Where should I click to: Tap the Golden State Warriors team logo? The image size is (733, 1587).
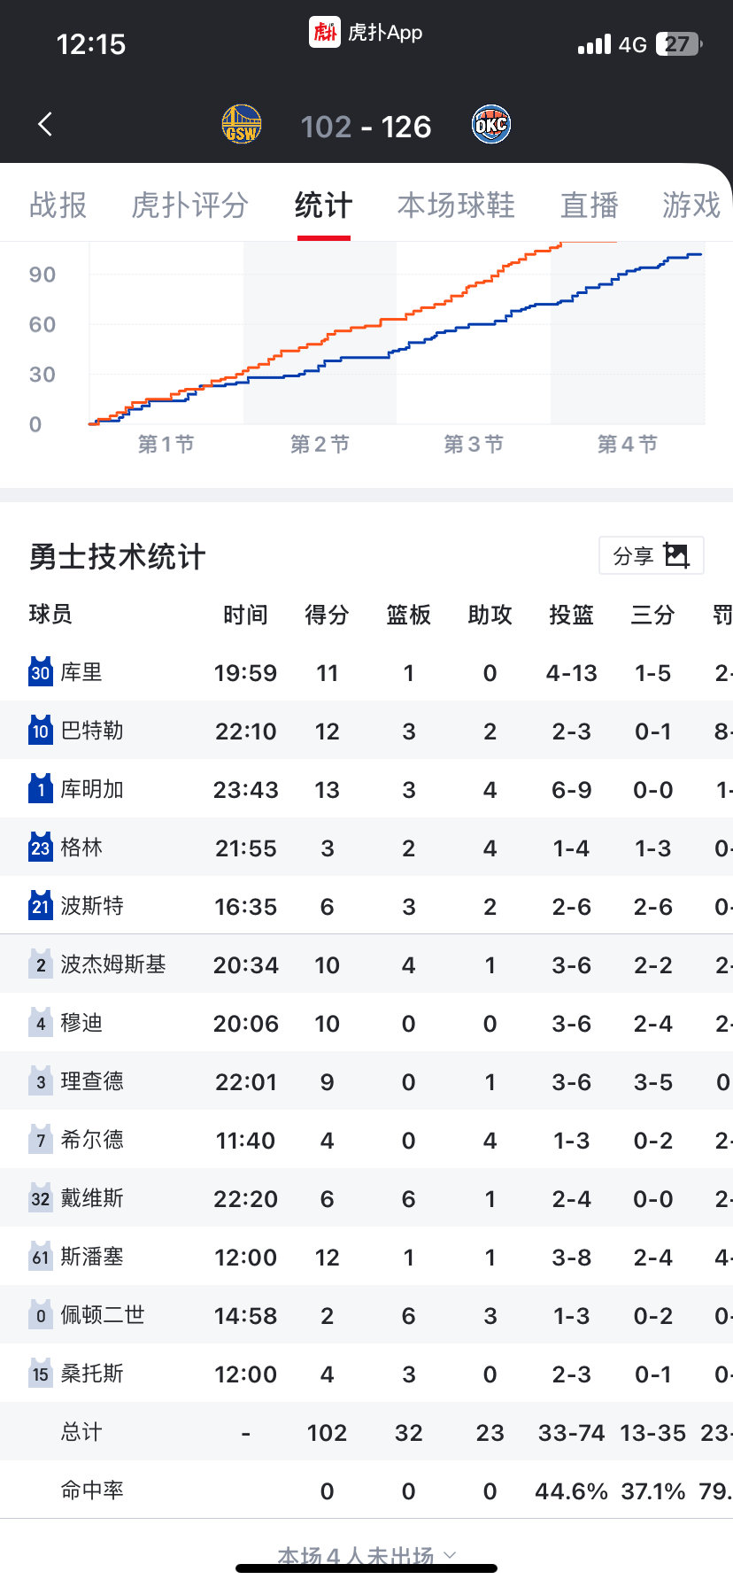point(241,125)
